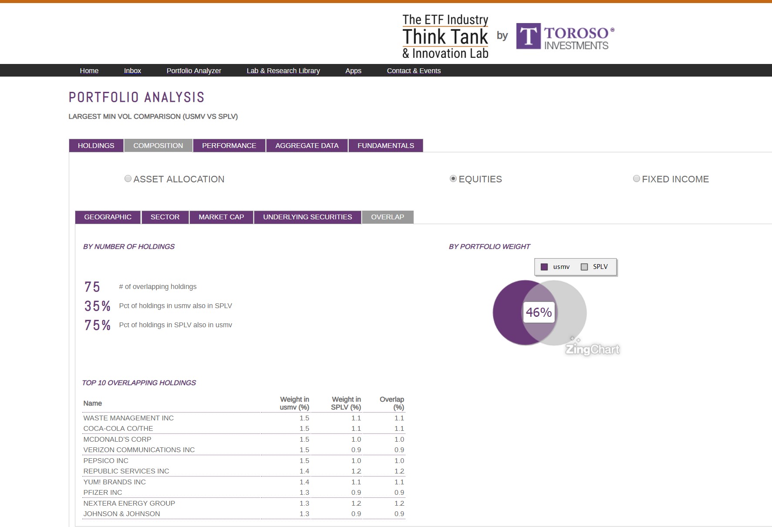Switch to the Composition tab
The image size is (772, 527).
pos(158,145)
